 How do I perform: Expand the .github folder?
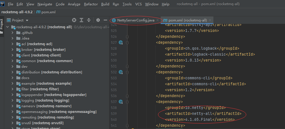(12, 33)
